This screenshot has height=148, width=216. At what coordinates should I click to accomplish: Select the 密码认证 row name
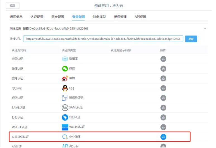[18, 59]
